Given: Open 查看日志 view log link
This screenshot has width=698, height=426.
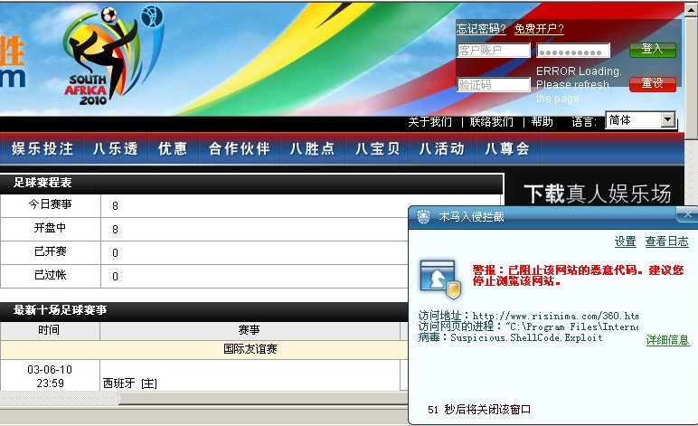Looking at the screenshot, I should pyautogui.click(x=666, y=241).
